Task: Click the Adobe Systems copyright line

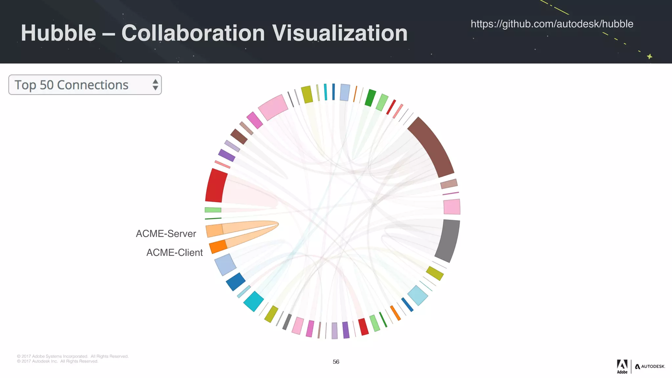Action: tap(73, 356)
